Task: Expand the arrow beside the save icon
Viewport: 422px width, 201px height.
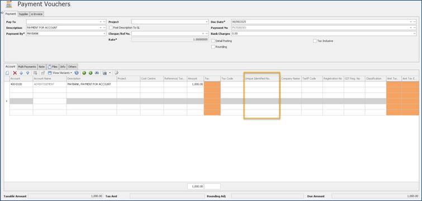Action: [x=110, y=73]
